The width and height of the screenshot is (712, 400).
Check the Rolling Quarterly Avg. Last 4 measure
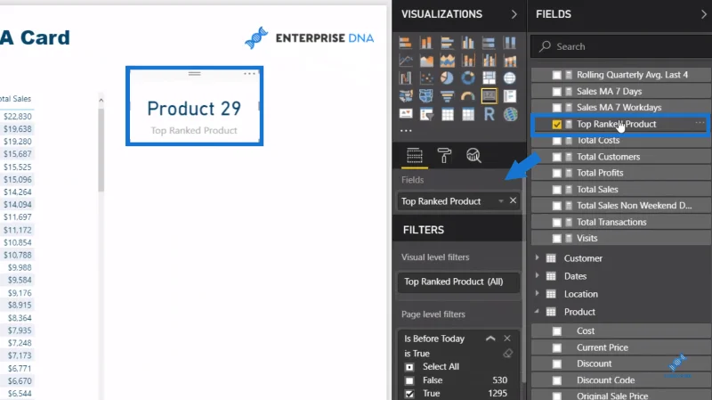(557, 75)
